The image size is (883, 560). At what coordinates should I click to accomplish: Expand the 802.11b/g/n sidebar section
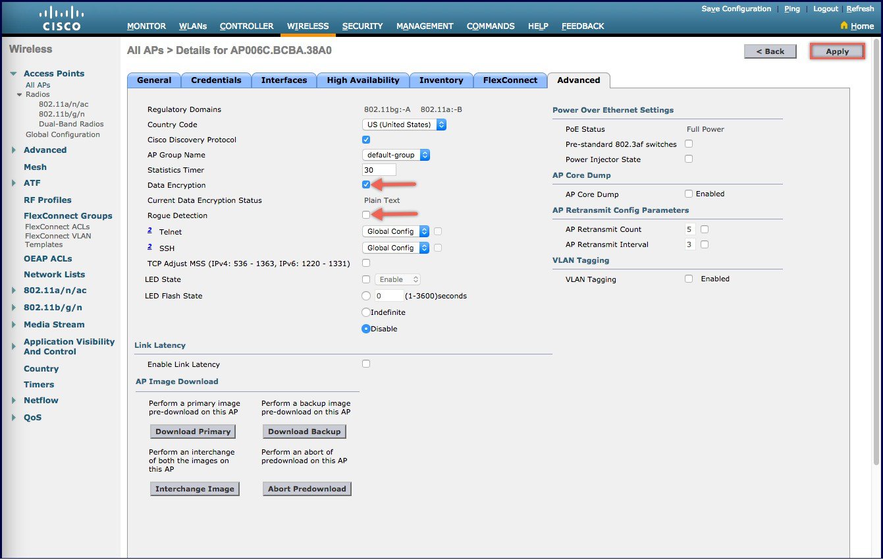(14, 308)
